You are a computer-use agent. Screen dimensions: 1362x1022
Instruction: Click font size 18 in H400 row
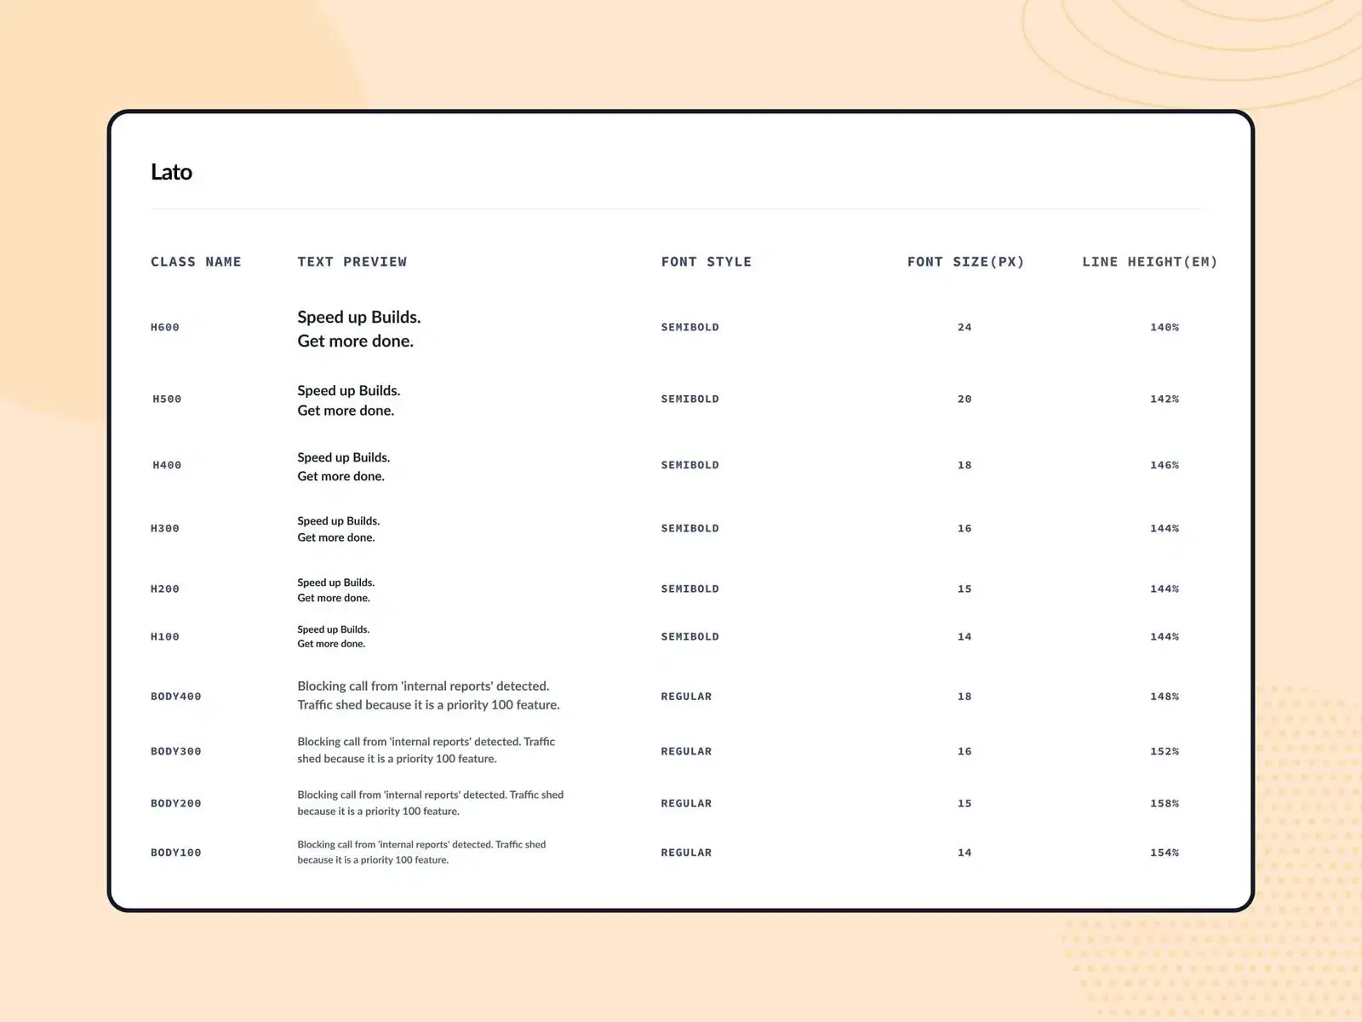(x=964, y=465)
